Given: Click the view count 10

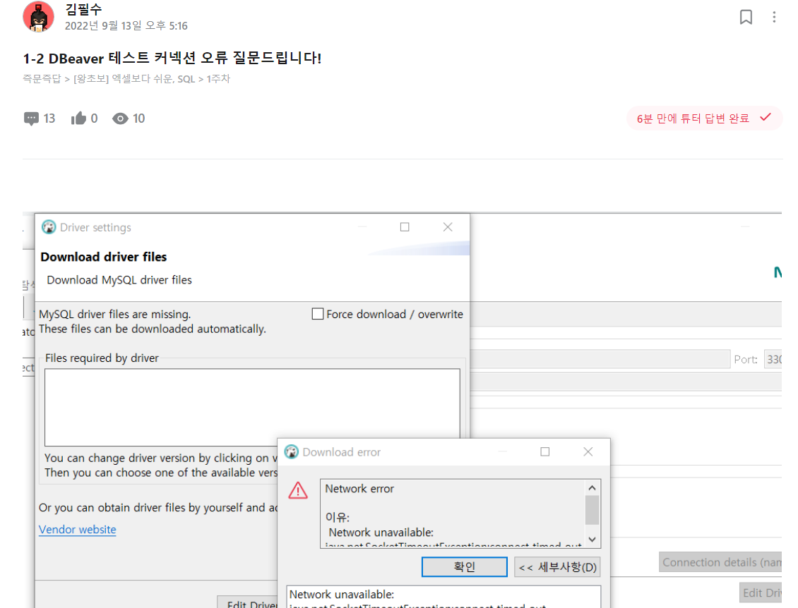Looking at the screenshot, I should (x=139, y=118).
